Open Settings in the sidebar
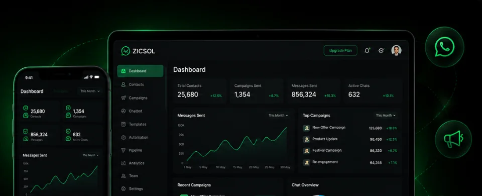Screen dimensions: 482x196 coord(140,189)
